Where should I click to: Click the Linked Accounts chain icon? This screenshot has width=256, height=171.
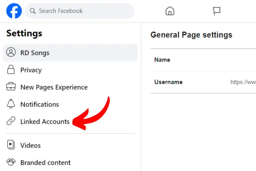tap(11, 121)
